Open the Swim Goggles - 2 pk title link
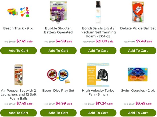Screen dimensions: 157x117 138,90
